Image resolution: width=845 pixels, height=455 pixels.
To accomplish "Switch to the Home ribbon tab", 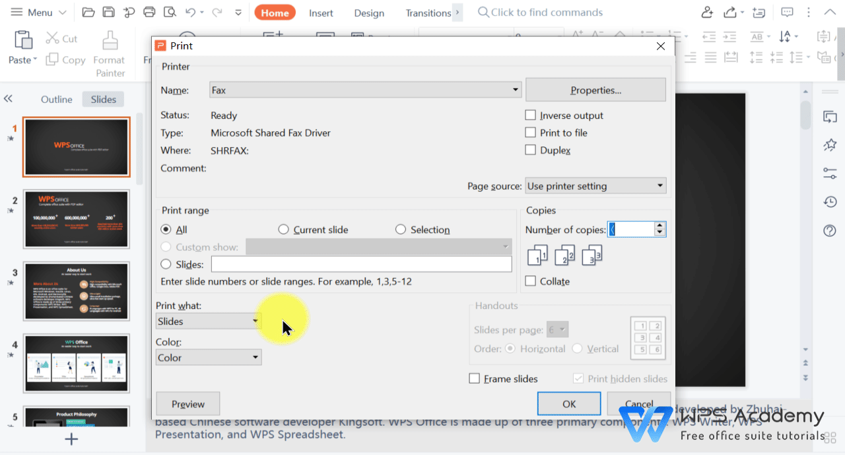I will [275, 13].
